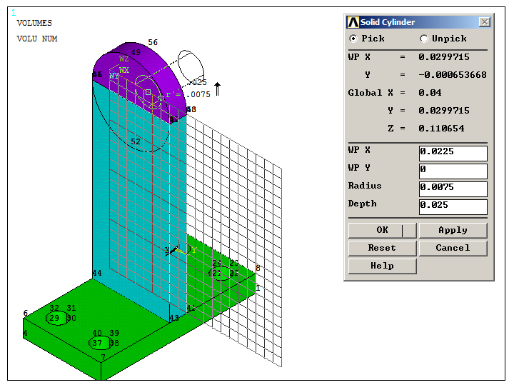The height and width of the screenshot is (390, 514).
Task: Confirm cylinder with OK button
Action: click(x=382, y=230)
